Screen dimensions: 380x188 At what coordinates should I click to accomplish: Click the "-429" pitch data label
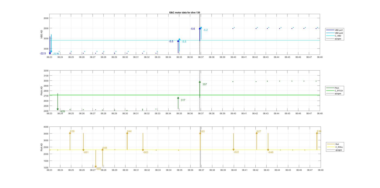point(62,111)
